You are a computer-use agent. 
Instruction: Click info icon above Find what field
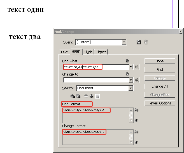click(127, 61)
